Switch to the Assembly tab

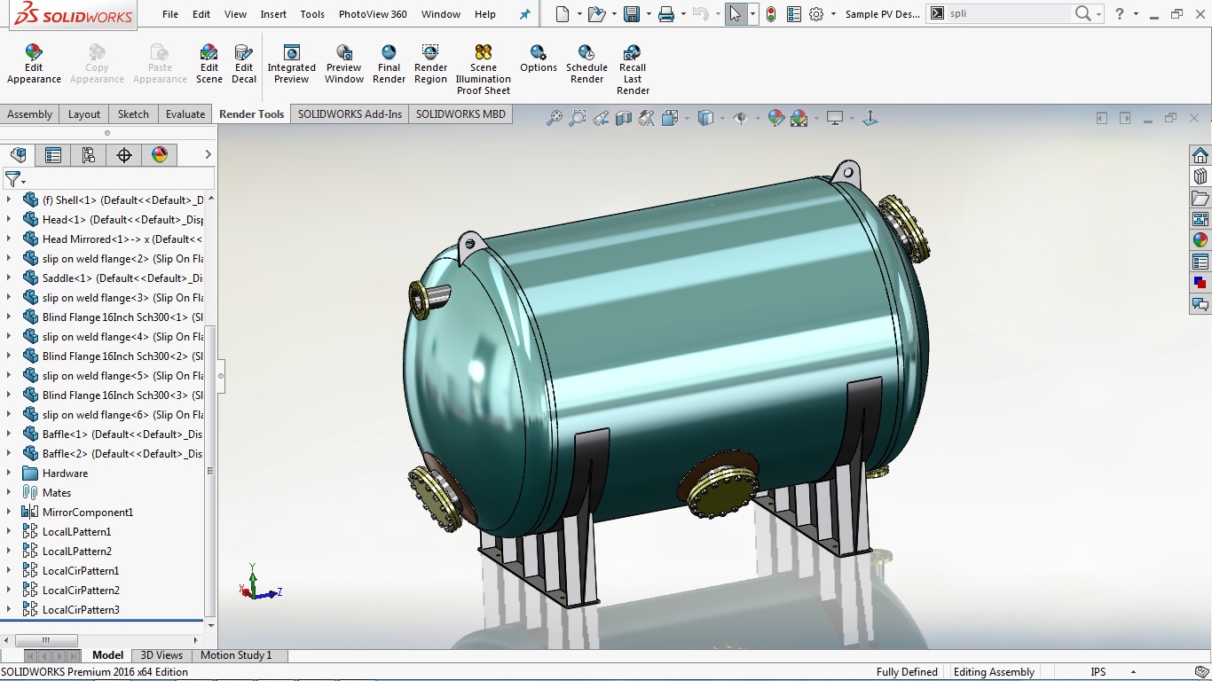tap(30, 114)
